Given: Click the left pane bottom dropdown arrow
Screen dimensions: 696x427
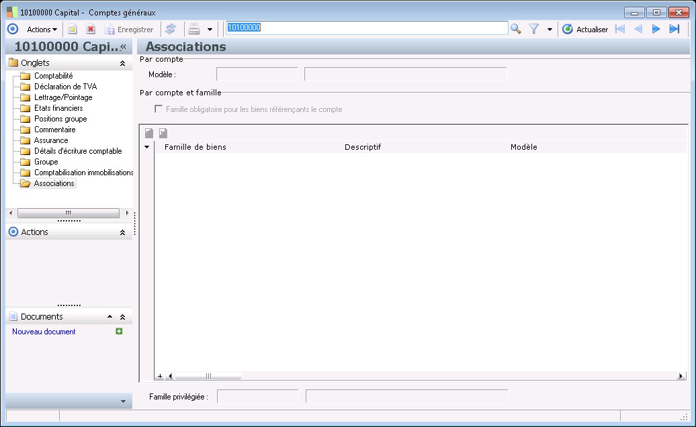Looking at the screenshot, I should pos(123,401).
